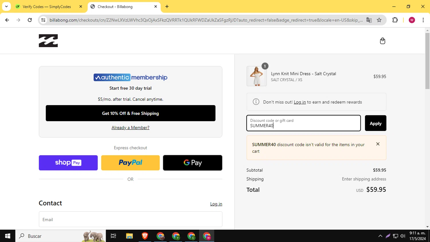This screenshot has width=430, height=242.
Task: Go forward to next page
Action: [x=18, y=20]
